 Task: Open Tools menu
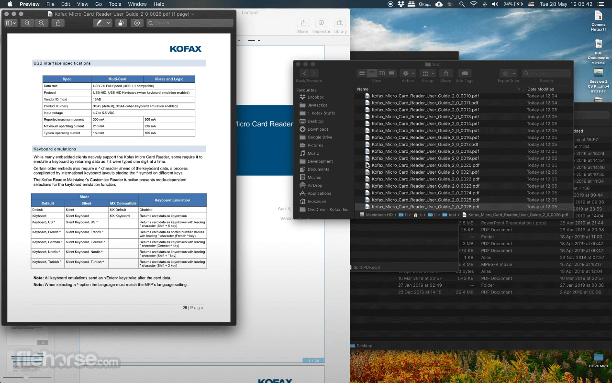115,4
